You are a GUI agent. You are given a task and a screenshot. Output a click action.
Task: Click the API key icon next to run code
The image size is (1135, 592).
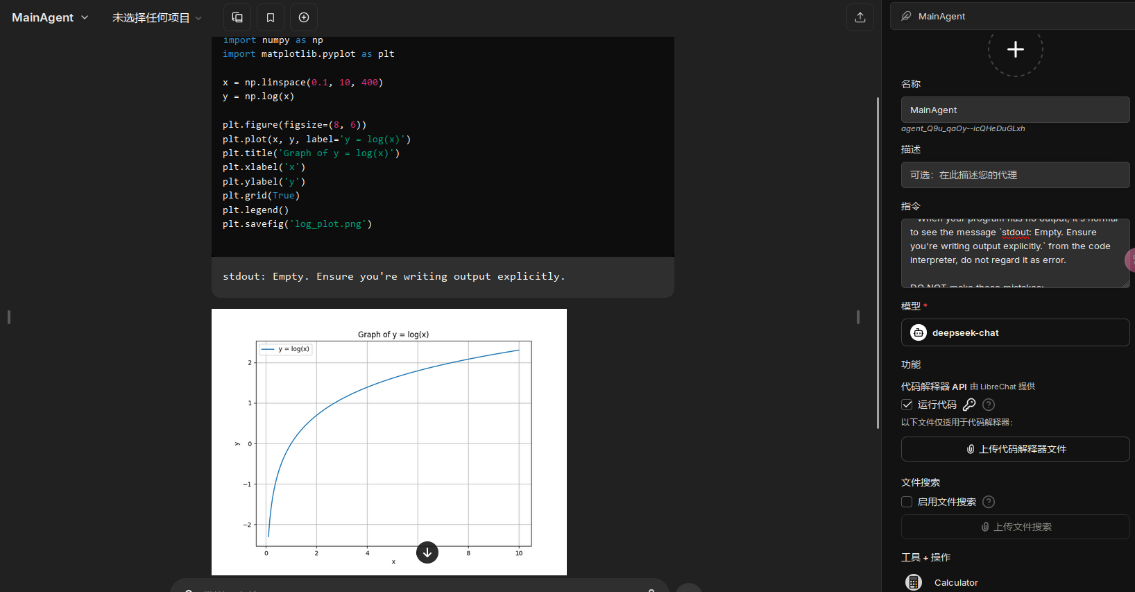pos(969,405)
